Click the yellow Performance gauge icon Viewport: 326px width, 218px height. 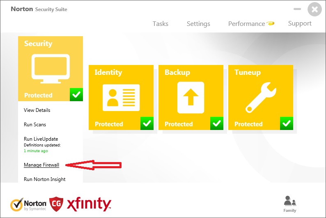tap(270, 23)
